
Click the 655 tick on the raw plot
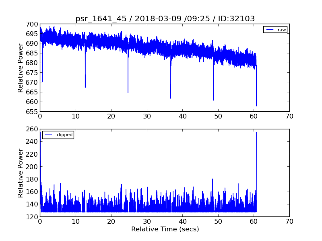pyautogui.click(x=32, y=112)
